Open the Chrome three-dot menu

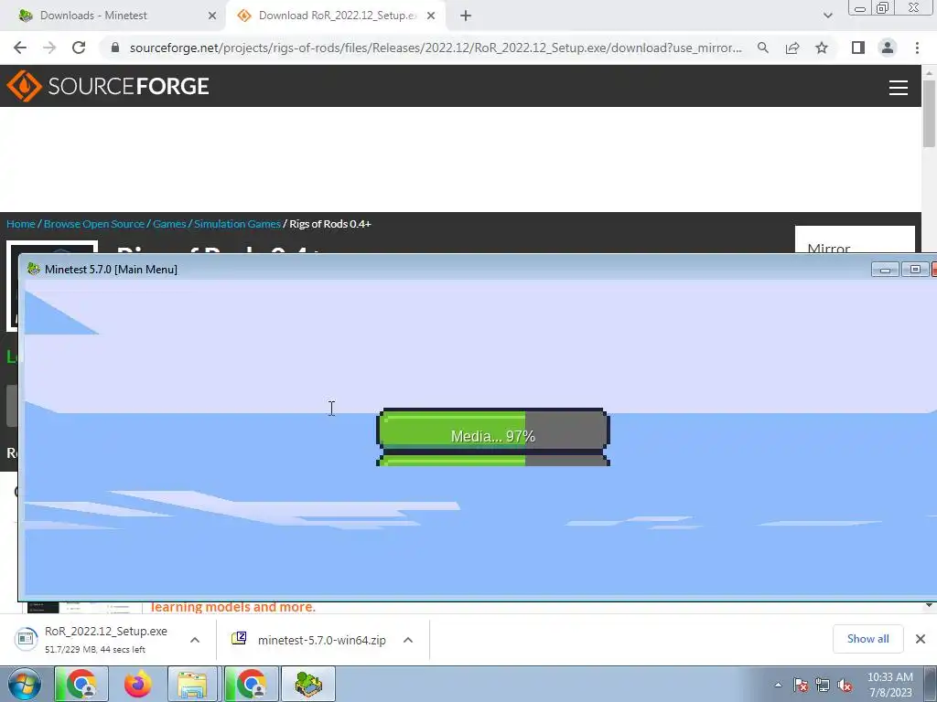tap(917, 48)
